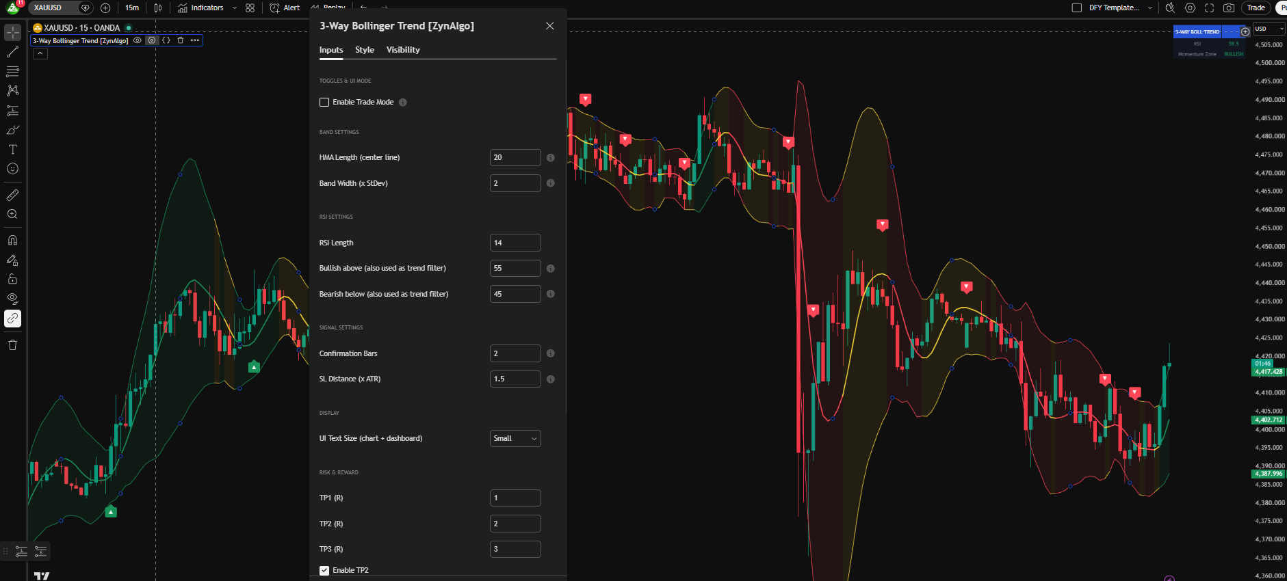Open the 15m timeframe selector
Image resolution: width=1287 pixels, height=581 pixels.
click(132, 8)
